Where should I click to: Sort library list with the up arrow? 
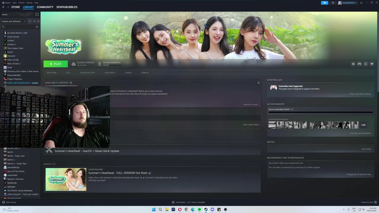pyautogui.click(x=30, y=21)
